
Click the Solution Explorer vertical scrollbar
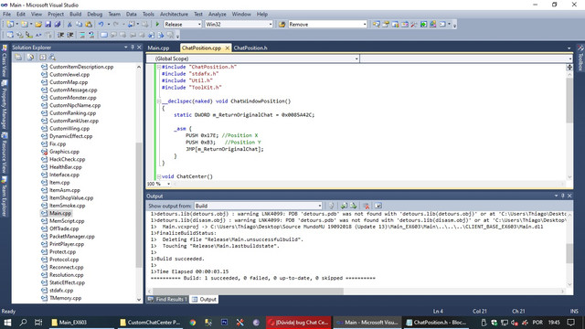139,205
